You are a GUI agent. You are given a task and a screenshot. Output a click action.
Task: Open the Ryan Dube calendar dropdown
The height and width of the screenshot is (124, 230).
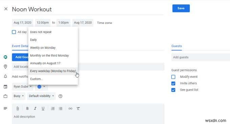(x=22, y=87)
